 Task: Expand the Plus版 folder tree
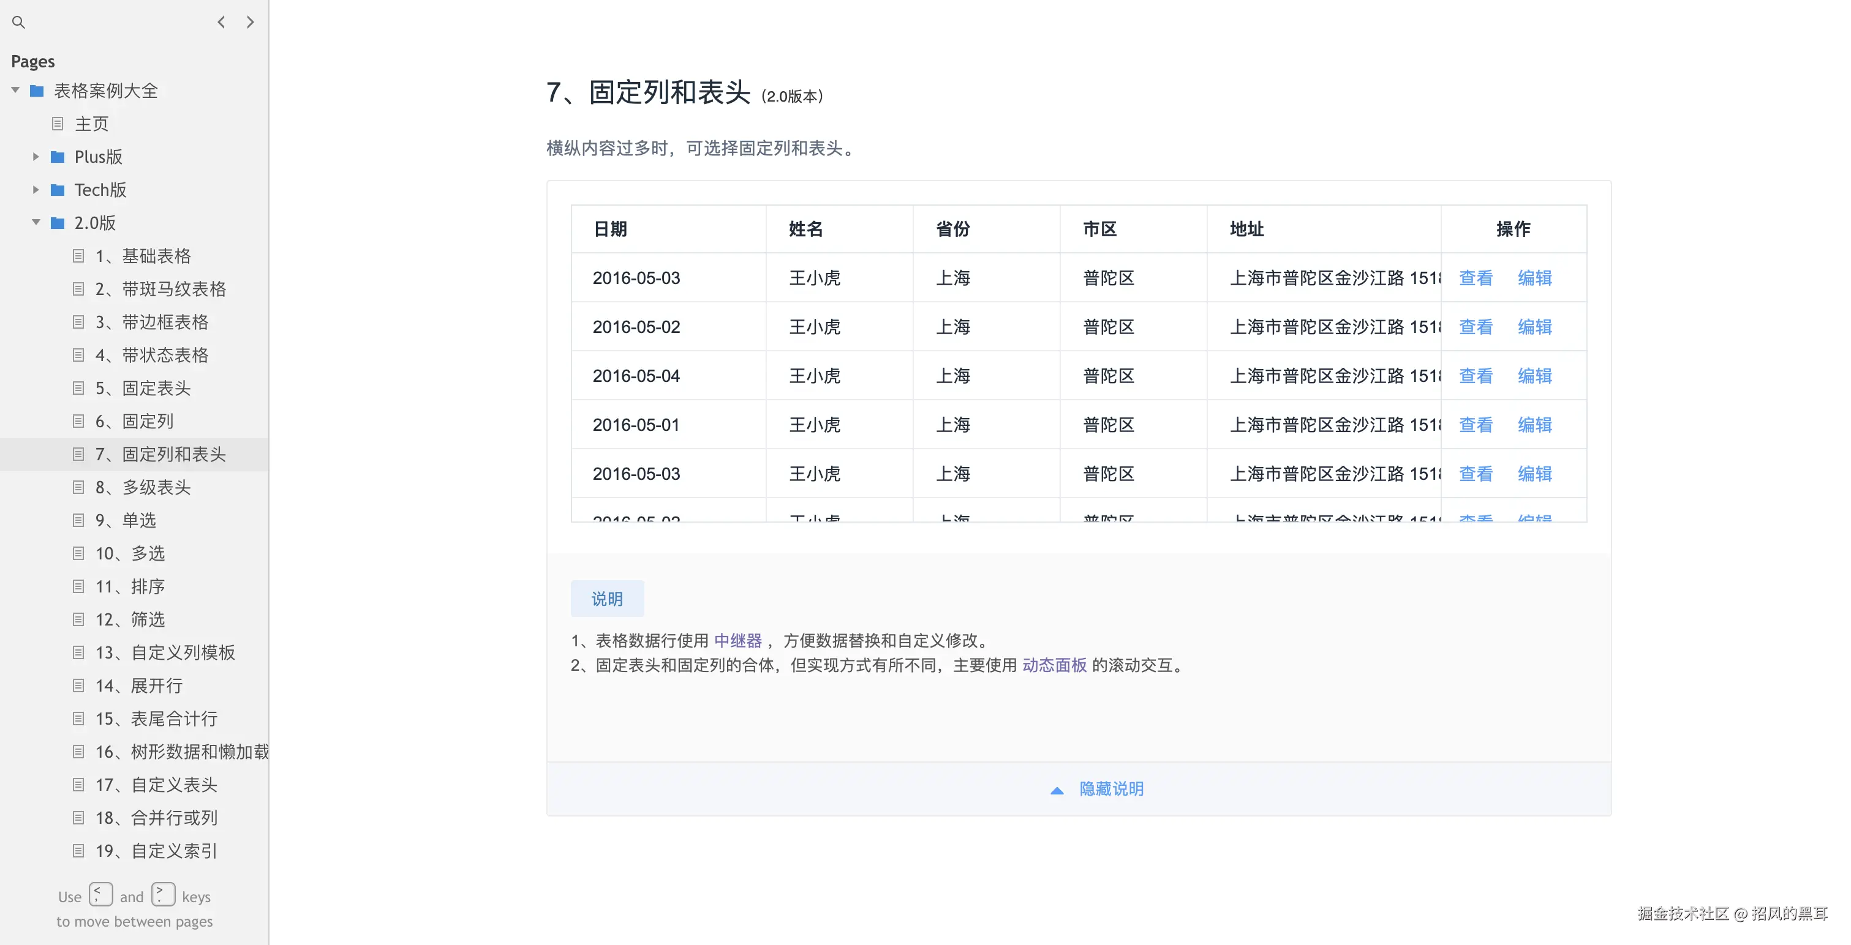(35, 157)
